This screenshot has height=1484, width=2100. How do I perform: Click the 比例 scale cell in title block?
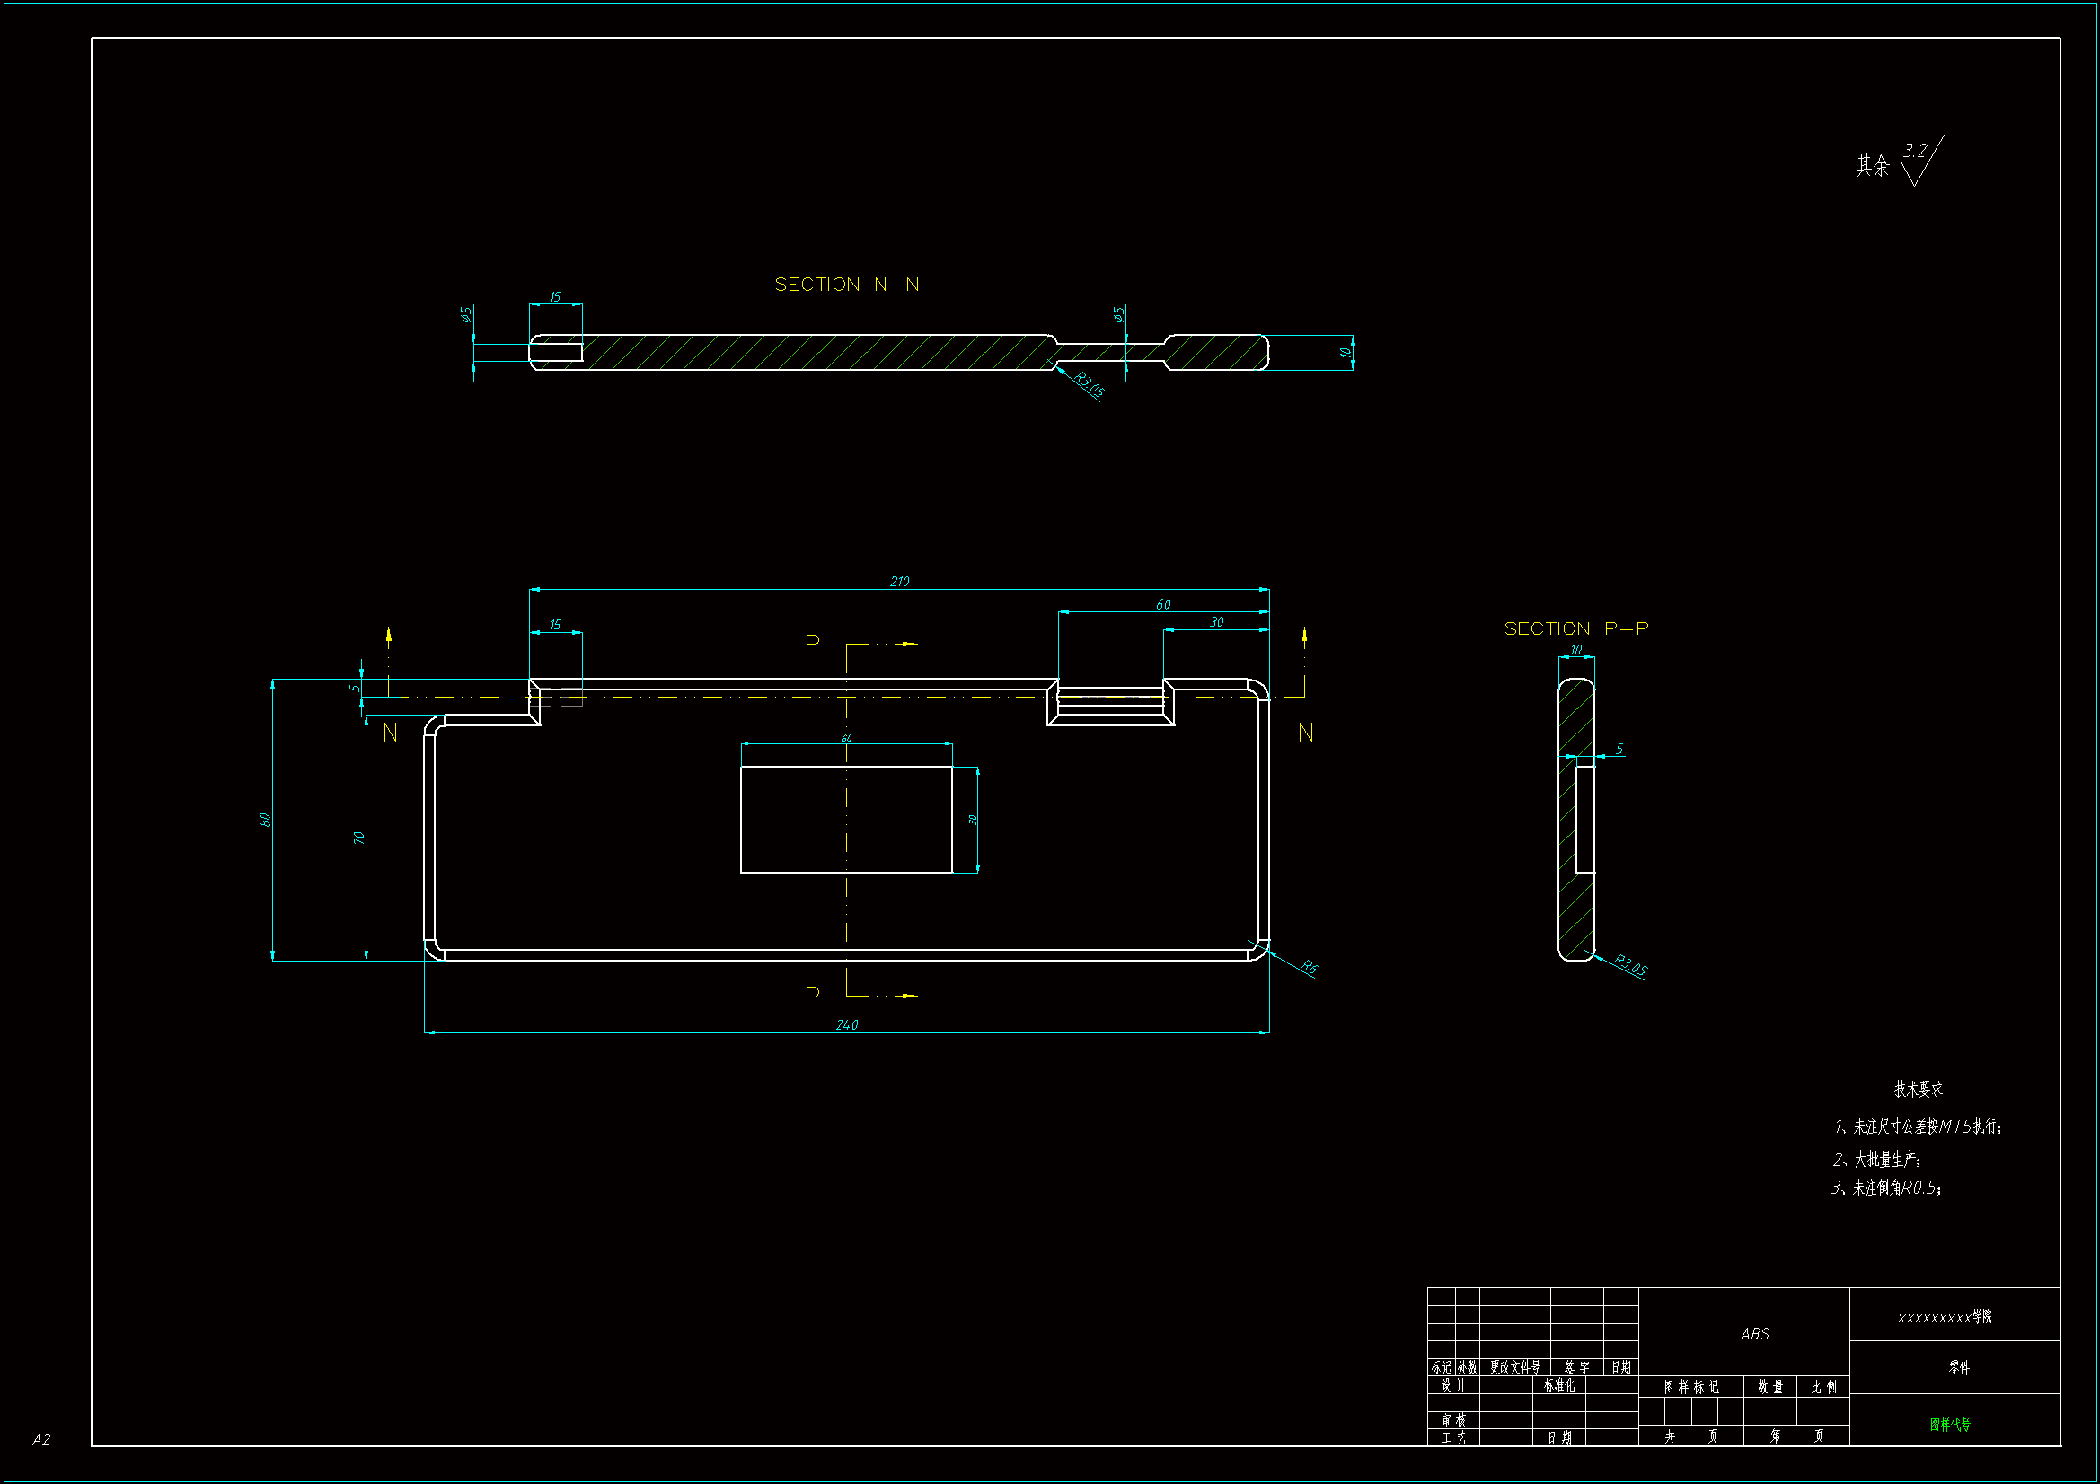1822,1387
